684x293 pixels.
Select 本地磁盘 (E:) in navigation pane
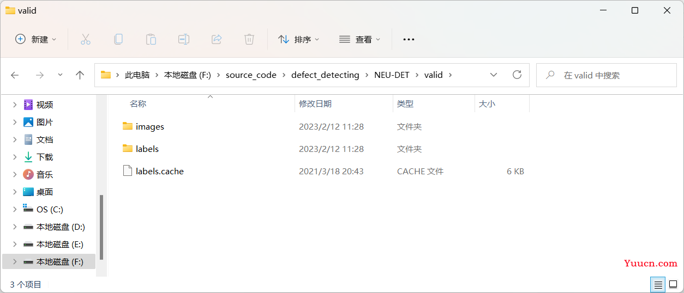[60, 244]
